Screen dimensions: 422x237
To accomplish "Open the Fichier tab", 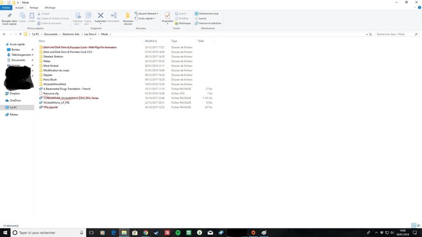I will [6, 7].
